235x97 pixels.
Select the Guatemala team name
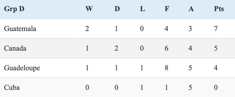pos(20,28)
